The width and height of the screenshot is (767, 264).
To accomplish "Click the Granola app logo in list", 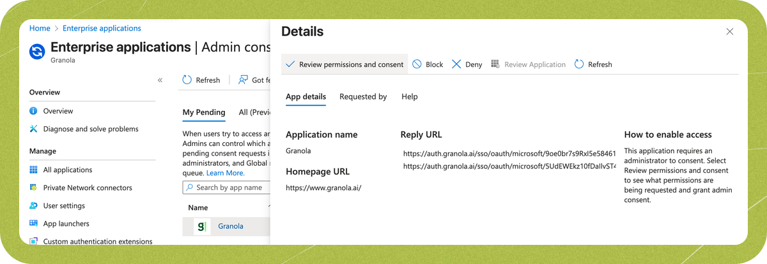I will (x=201, y=226).
